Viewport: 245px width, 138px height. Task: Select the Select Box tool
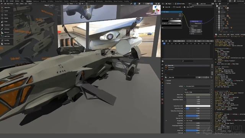pyautogui.click(x=6, y=7)
